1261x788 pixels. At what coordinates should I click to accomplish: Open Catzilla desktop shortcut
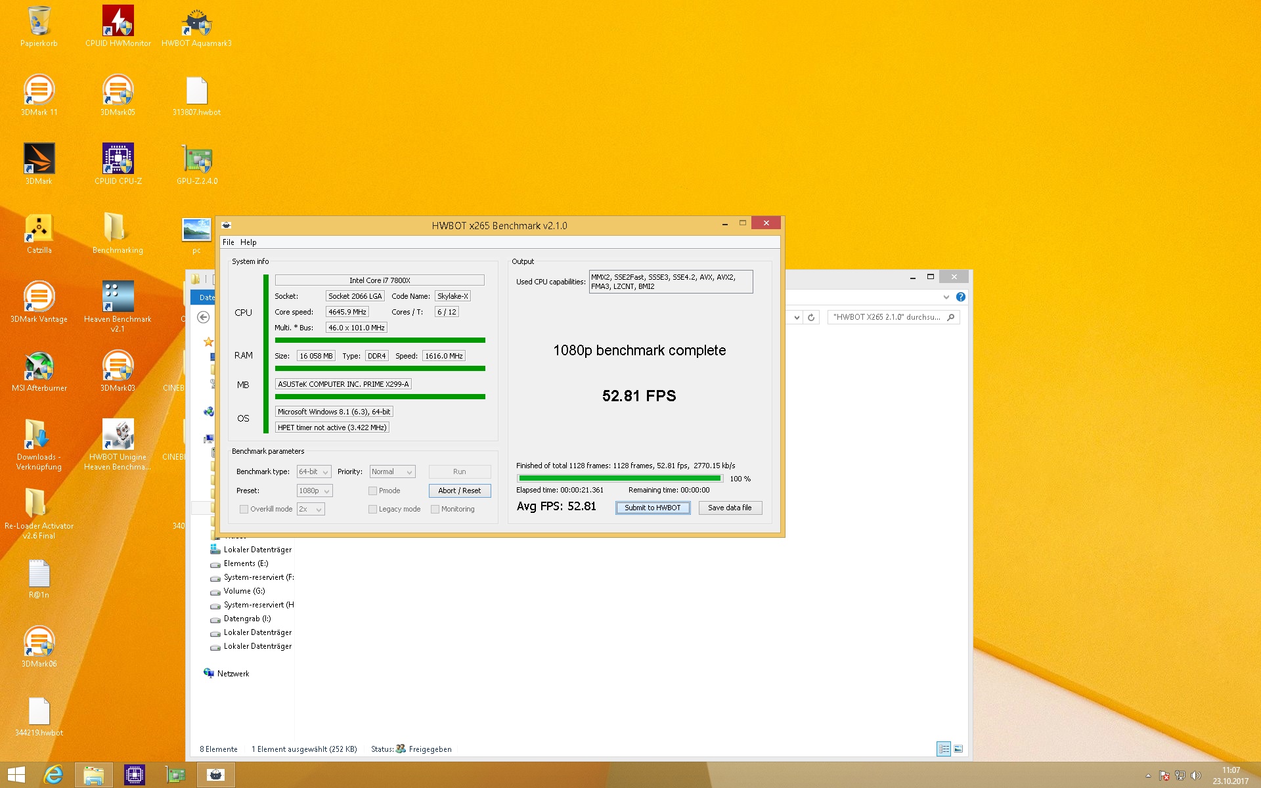pos(39,233)
